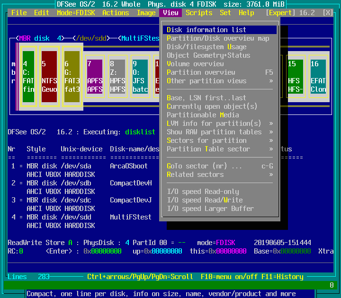Choose I/O speed Read-only option

pyautogui.click(x=203, y=192)
